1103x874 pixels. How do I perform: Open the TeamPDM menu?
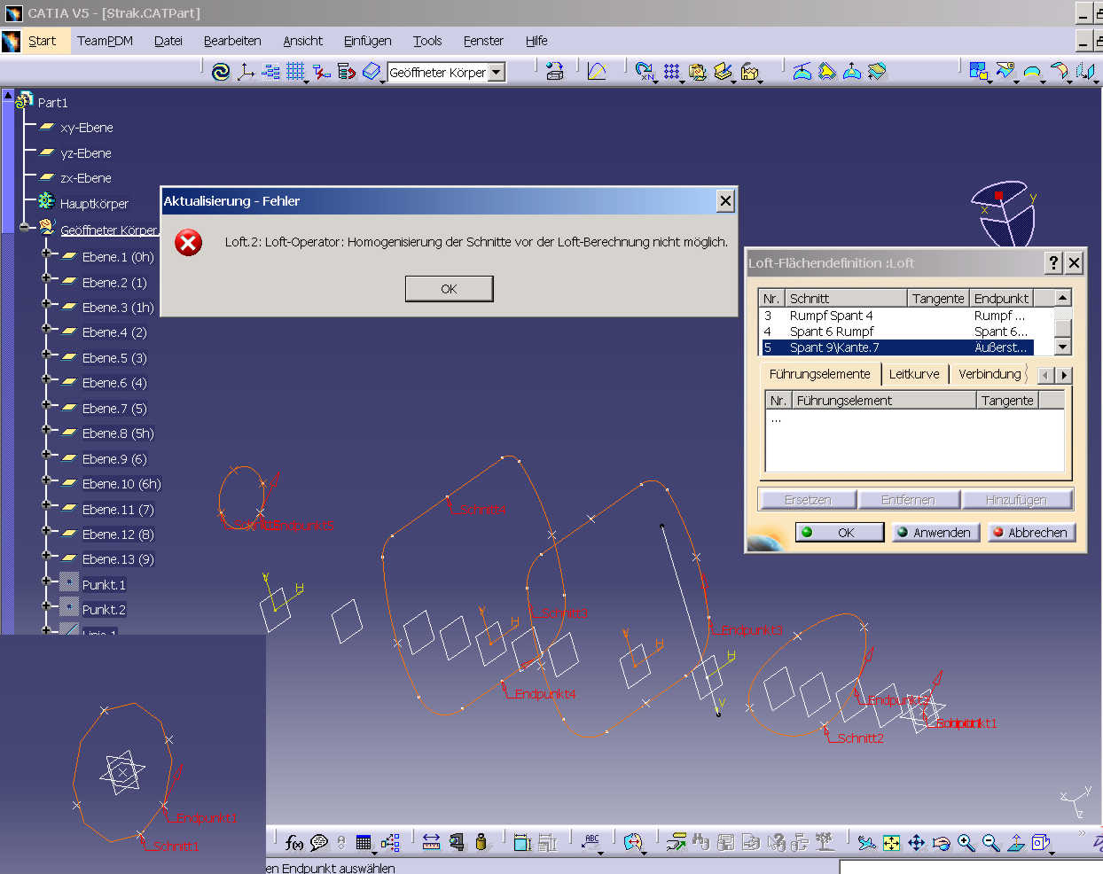[105, 41]
